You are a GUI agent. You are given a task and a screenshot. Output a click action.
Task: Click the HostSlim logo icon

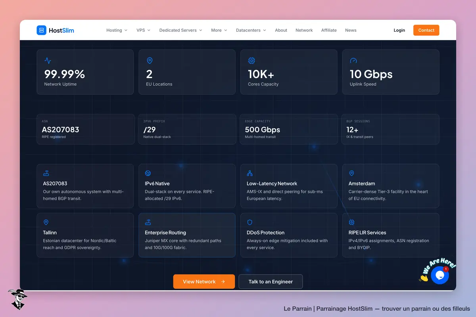click(x=42, y=30)
